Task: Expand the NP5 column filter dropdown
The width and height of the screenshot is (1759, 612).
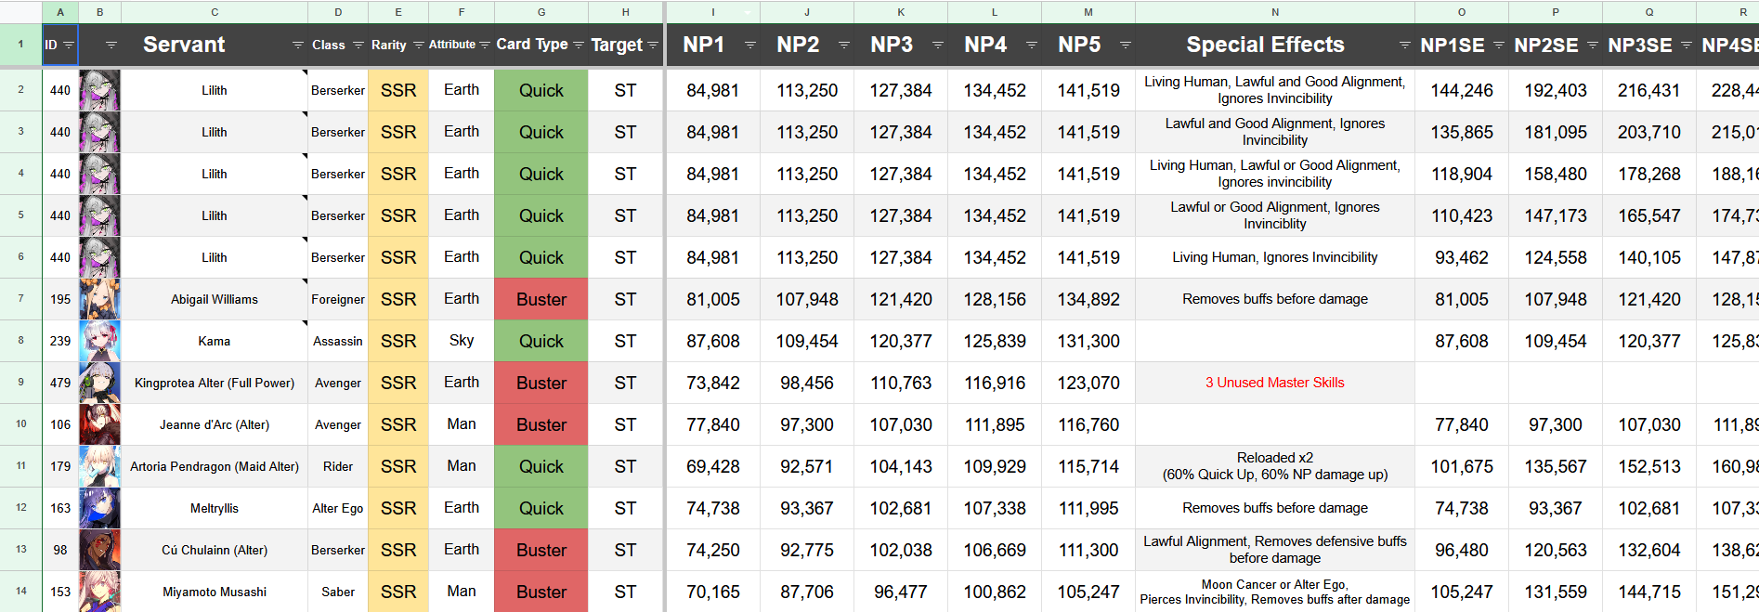Action: click(x=1126, y=45)
